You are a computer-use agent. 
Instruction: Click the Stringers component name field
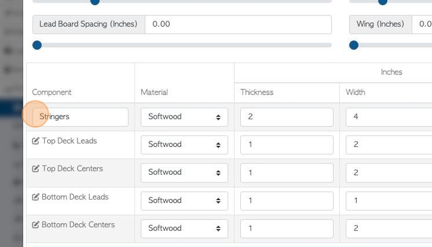[80, 117]
